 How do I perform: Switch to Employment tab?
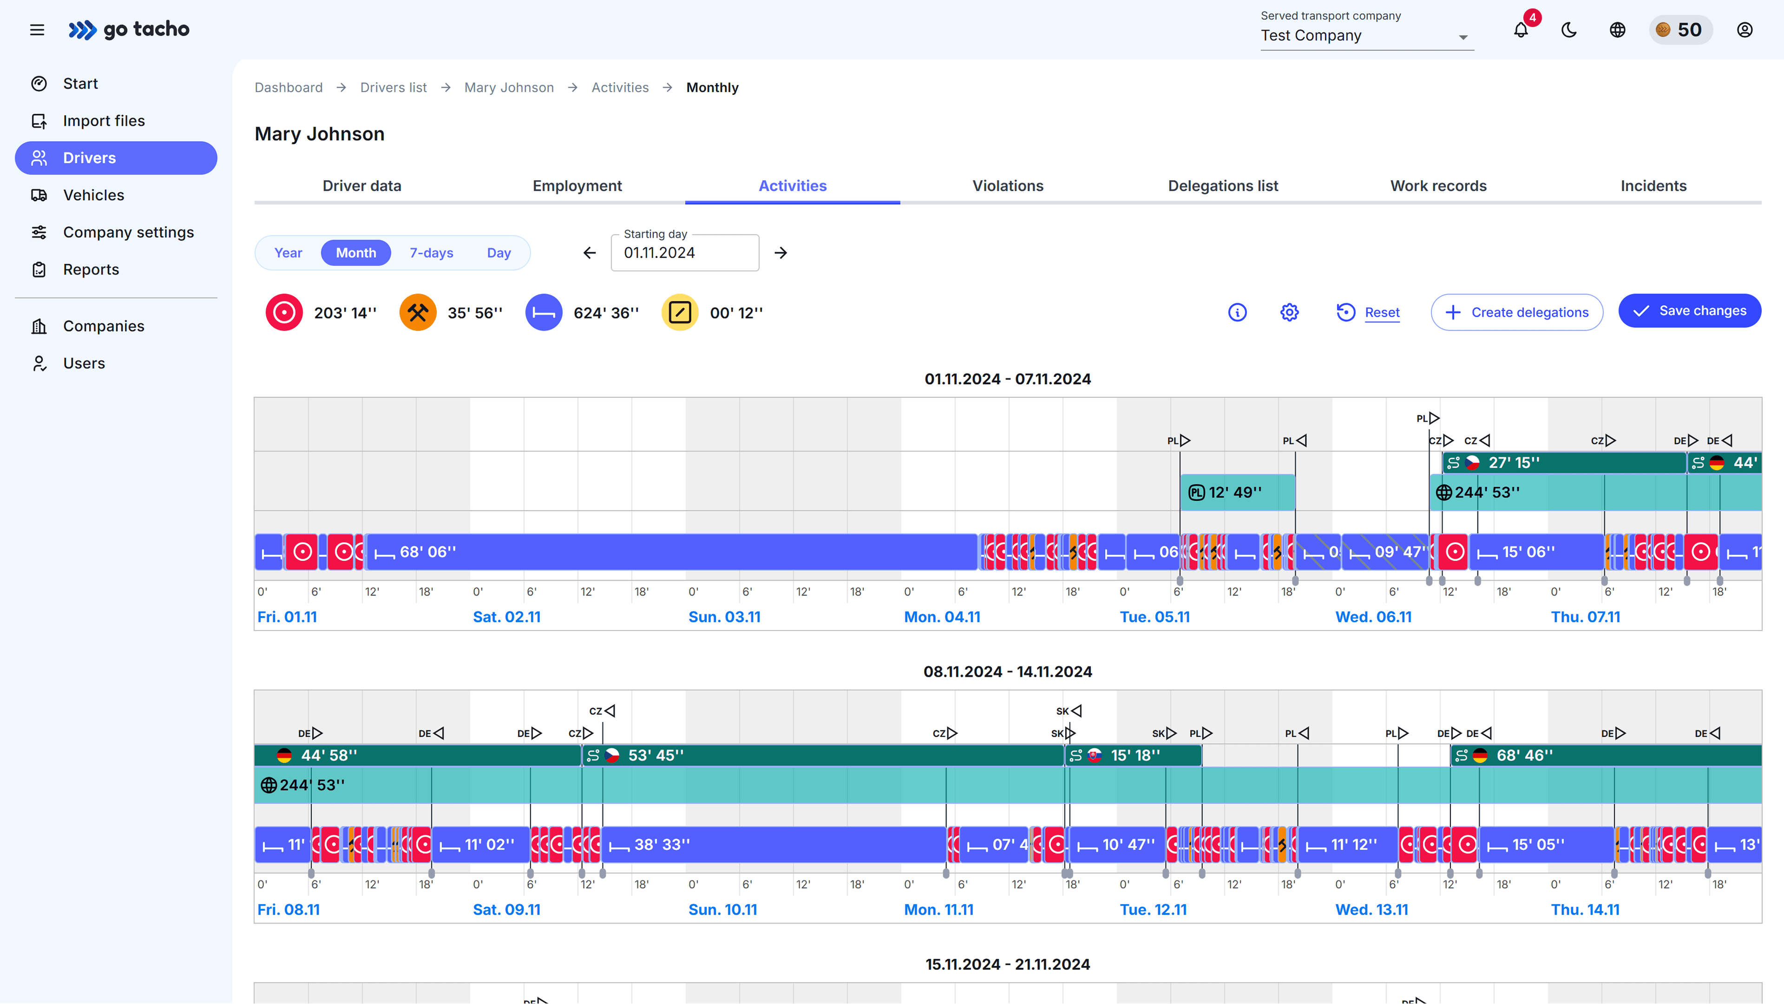(x=577, y=185)
